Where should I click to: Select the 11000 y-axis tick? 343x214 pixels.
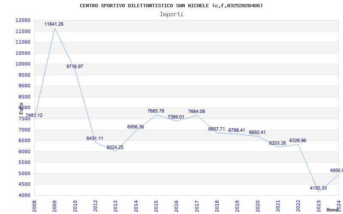[23, 42]
